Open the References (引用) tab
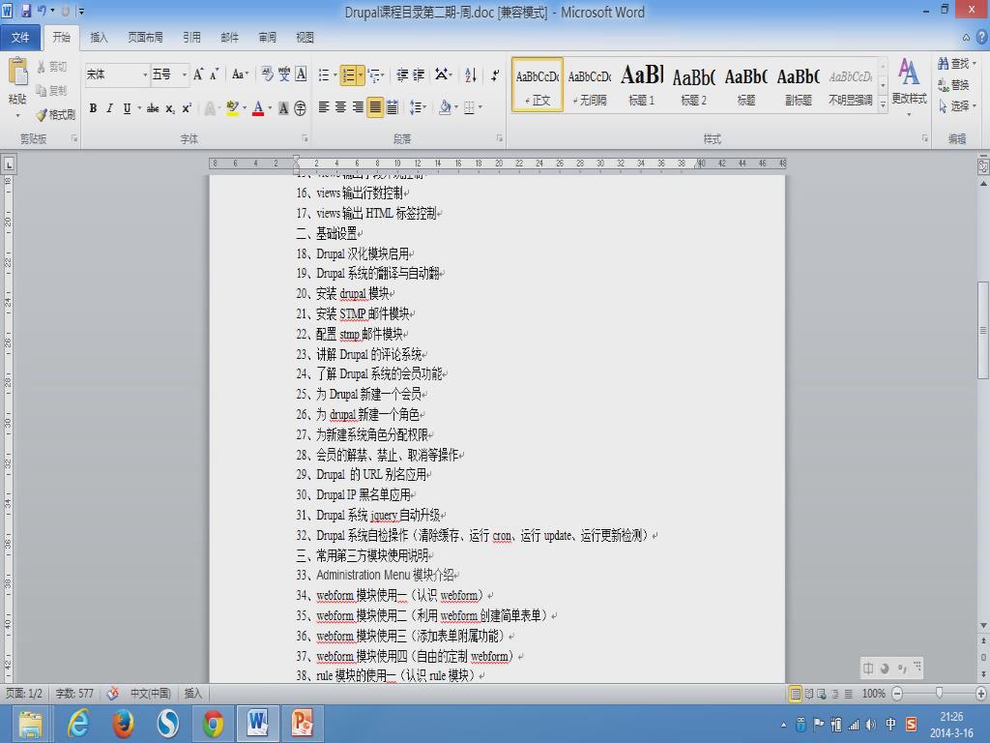 pos(192,38)
